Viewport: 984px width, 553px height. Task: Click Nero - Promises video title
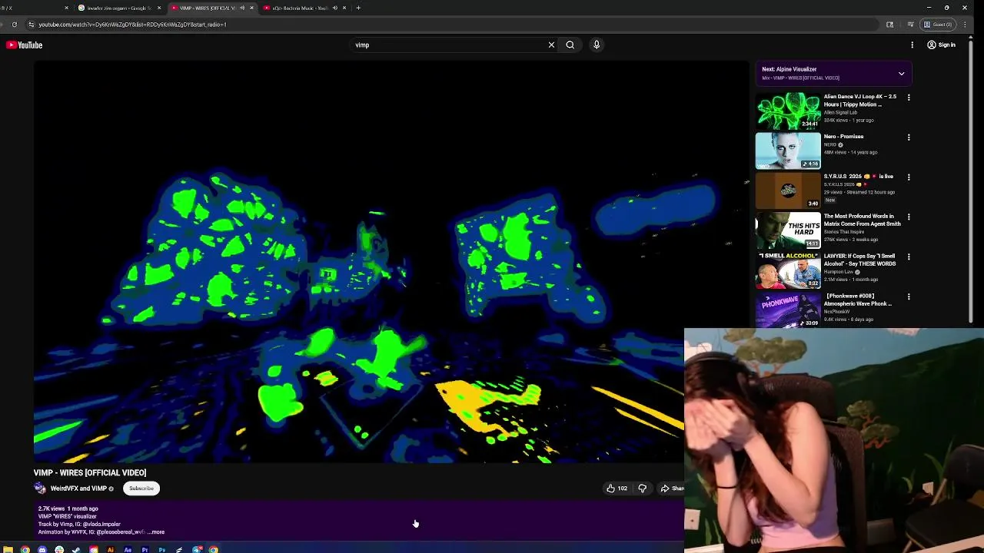[843, 137]
